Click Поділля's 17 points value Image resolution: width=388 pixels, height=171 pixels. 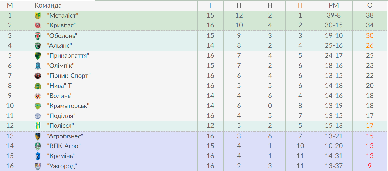pos(370,116)
